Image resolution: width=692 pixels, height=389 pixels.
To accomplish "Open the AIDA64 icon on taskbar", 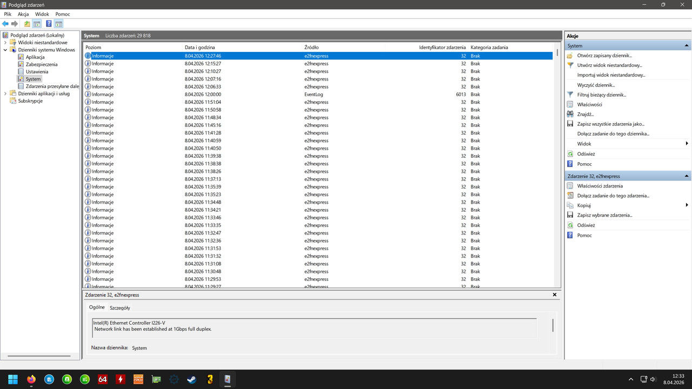I will 102,379.
